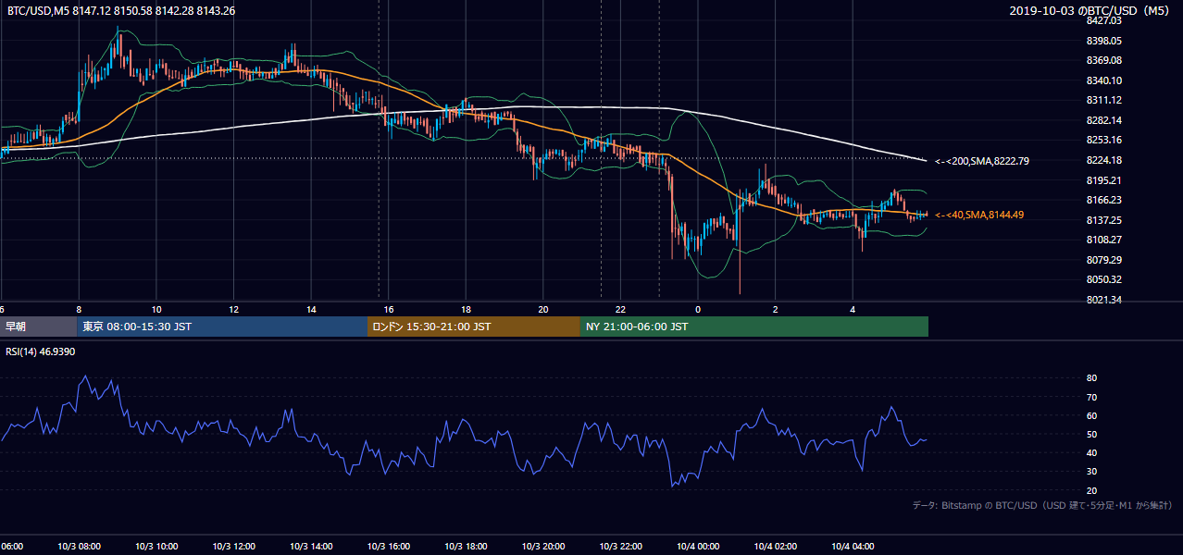Screen dimensions: 1183x555
Task: Click the 10/3 10:00 date label
Action: [x=156, y=546]
